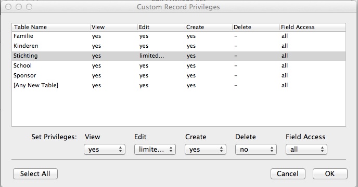Open the View privilege dropdown
358x187 pixels.
(x=105, y=150)
